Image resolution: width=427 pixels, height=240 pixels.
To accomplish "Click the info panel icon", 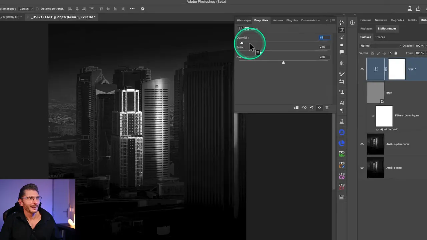I will tap(352, 23).
